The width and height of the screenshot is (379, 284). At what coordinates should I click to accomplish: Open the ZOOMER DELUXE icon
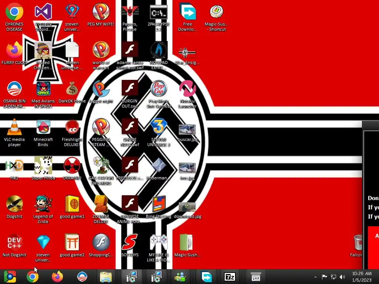point(101,209)
